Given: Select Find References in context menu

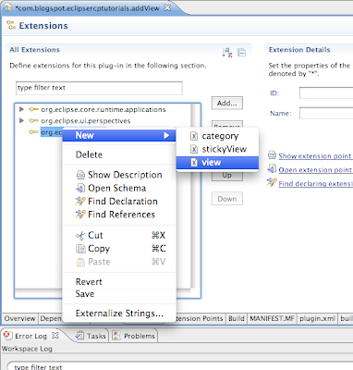Looking at the screenshot, I should [x=119, y=215].
